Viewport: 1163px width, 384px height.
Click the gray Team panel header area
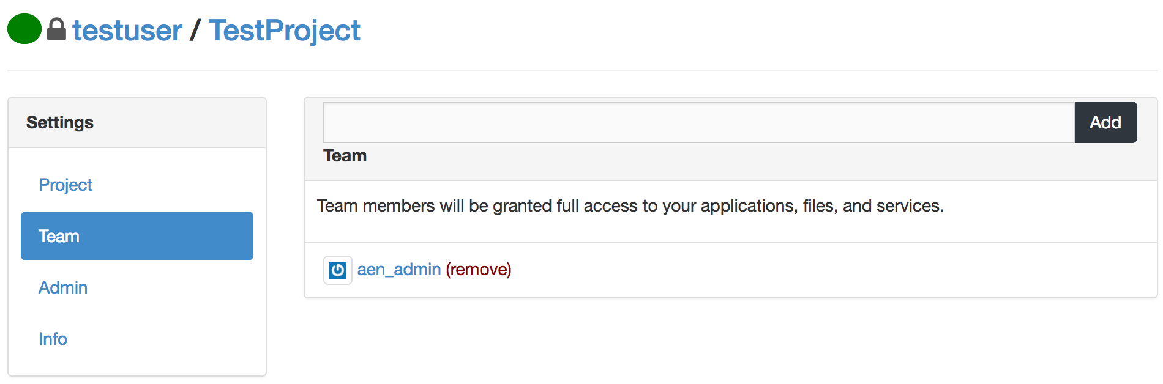pos(731,139)
